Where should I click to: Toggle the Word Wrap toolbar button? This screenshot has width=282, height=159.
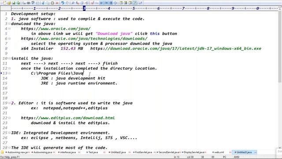coord(101,3)
